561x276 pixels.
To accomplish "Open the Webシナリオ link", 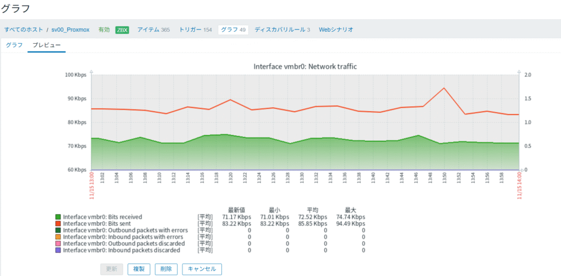I will (x=336, y=30).
